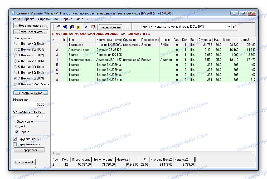
Task: Click the 'Водонагреватель' cell in row 4
Action: click(x=81, y=60)
